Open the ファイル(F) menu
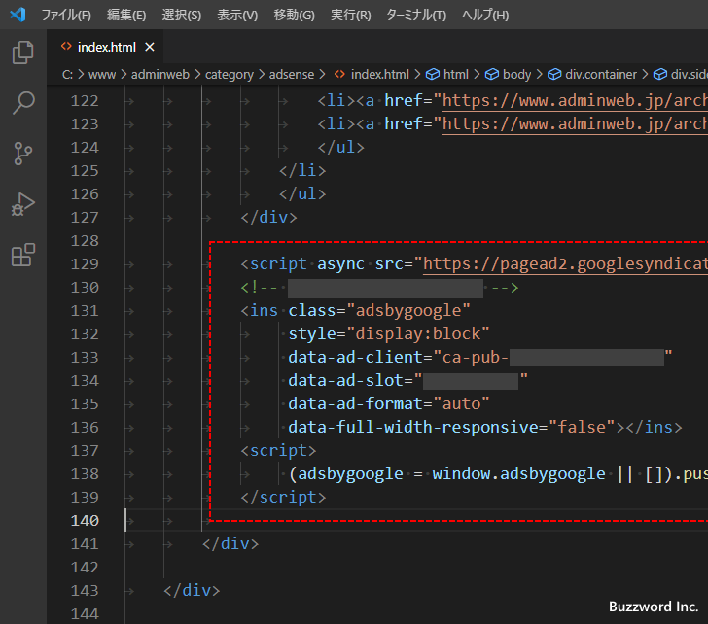The image size is (708, 624). click(x=66, y=15)
